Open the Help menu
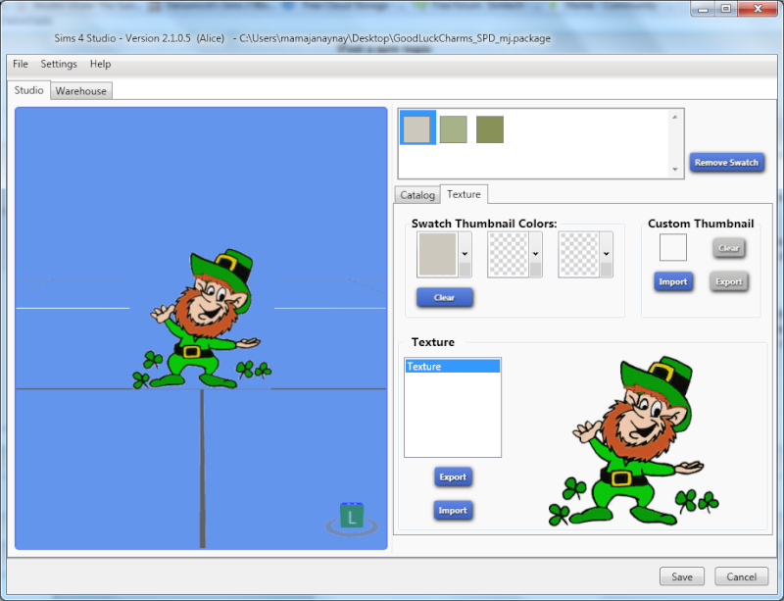 point(100,64)
